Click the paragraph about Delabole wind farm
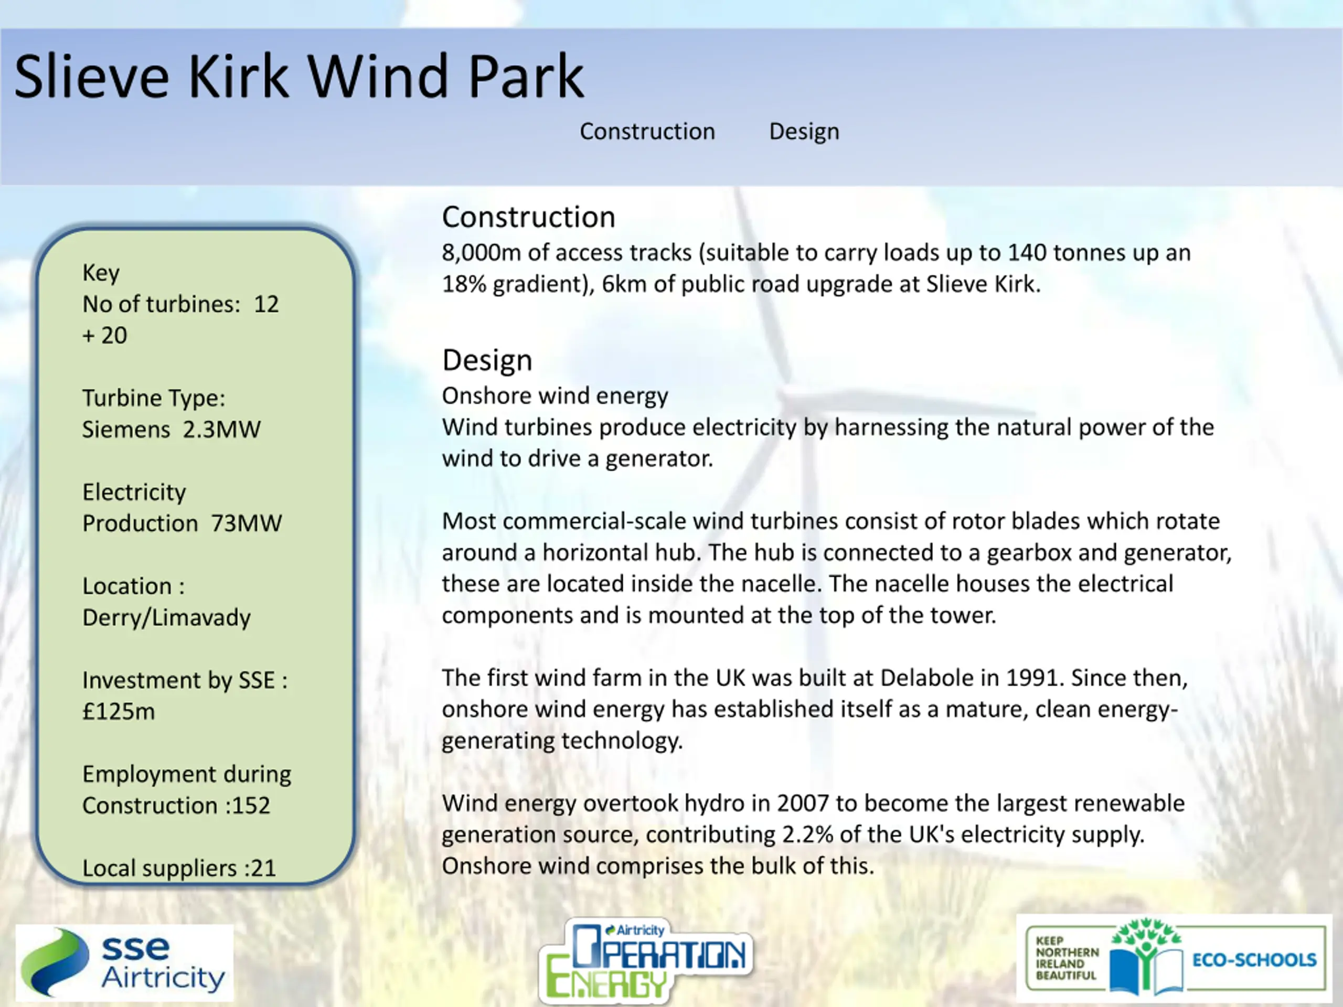The width and height of the screenshot is (1343, 1007). click(x=814, y=709)
